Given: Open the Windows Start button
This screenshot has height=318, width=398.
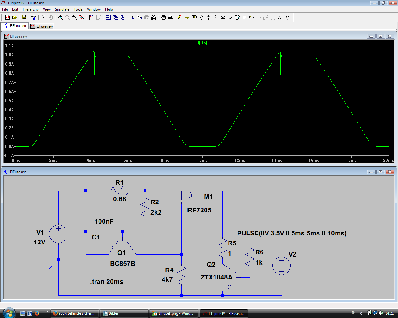Looking at the screenshot, I should pyautogui.click(x=9, y=313).
